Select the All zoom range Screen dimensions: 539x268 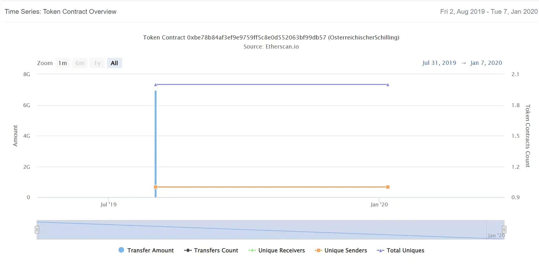click(x=114, y=63)
